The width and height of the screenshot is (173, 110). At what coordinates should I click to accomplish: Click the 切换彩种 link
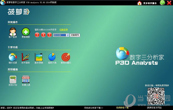tap(64, 30)
